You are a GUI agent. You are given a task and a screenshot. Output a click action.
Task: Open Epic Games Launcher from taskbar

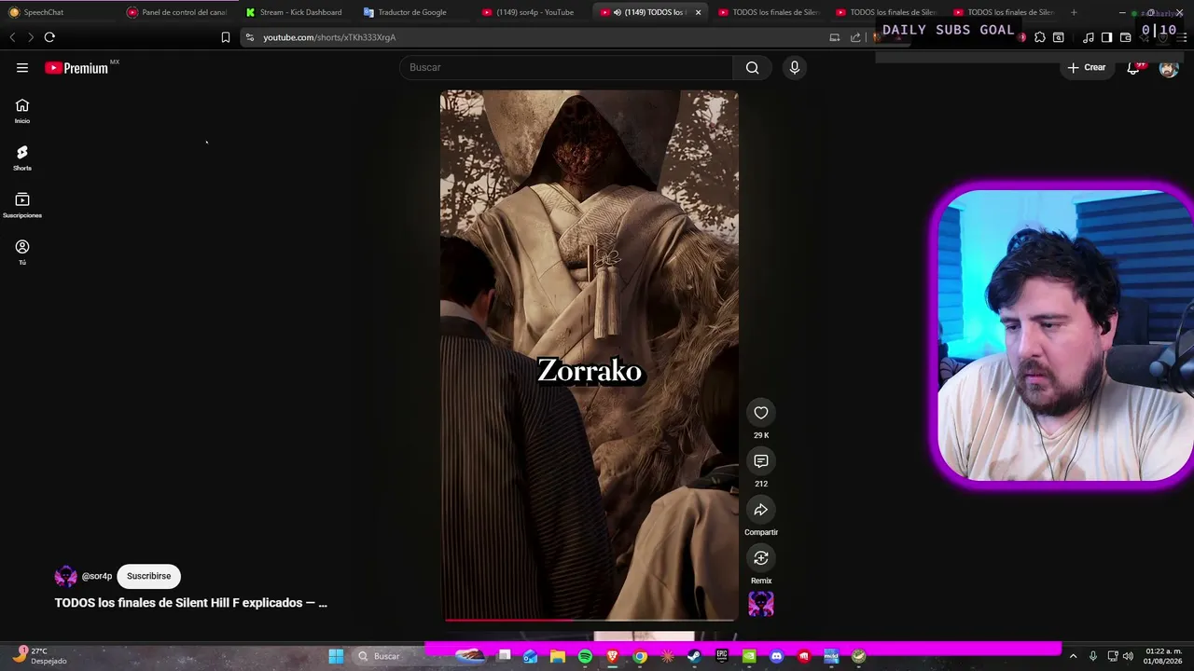(x=722, y=656)
